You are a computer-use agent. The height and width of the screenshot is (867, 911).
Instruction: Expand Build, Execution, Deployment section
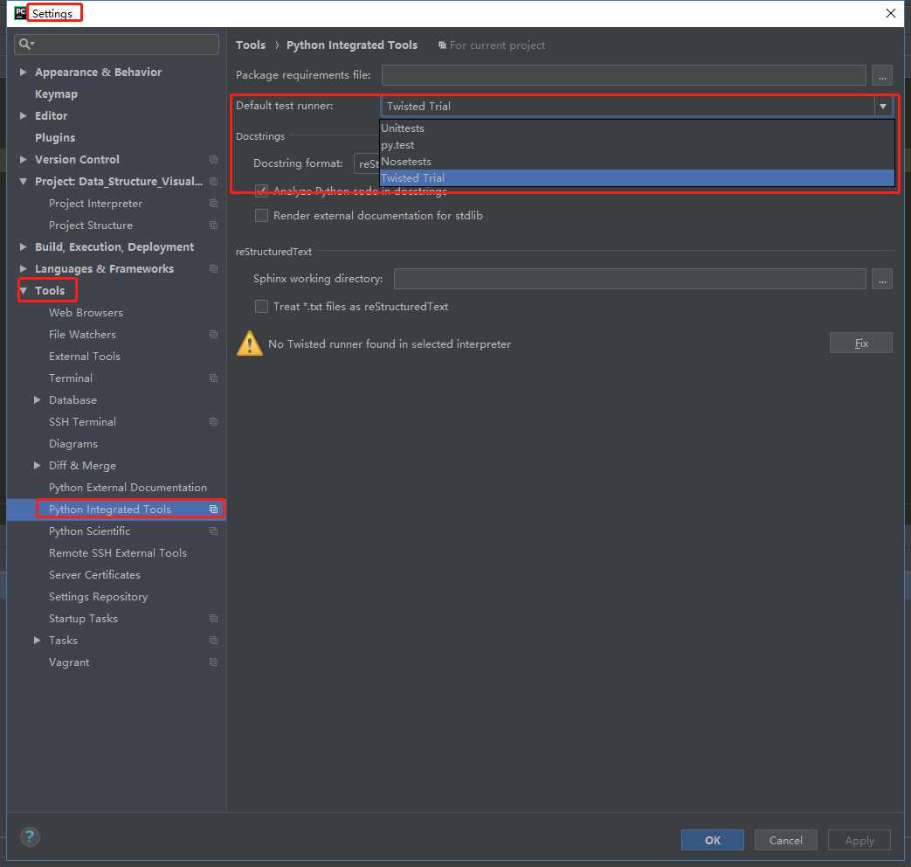point(24,247)
